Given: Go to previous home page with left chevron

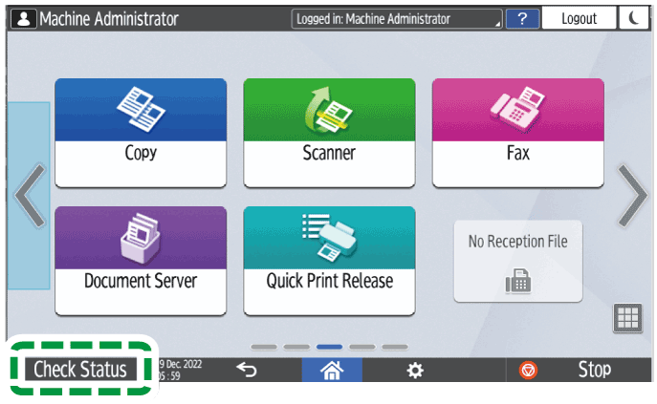Looking at the screenshot, I should tap(28, 195).
